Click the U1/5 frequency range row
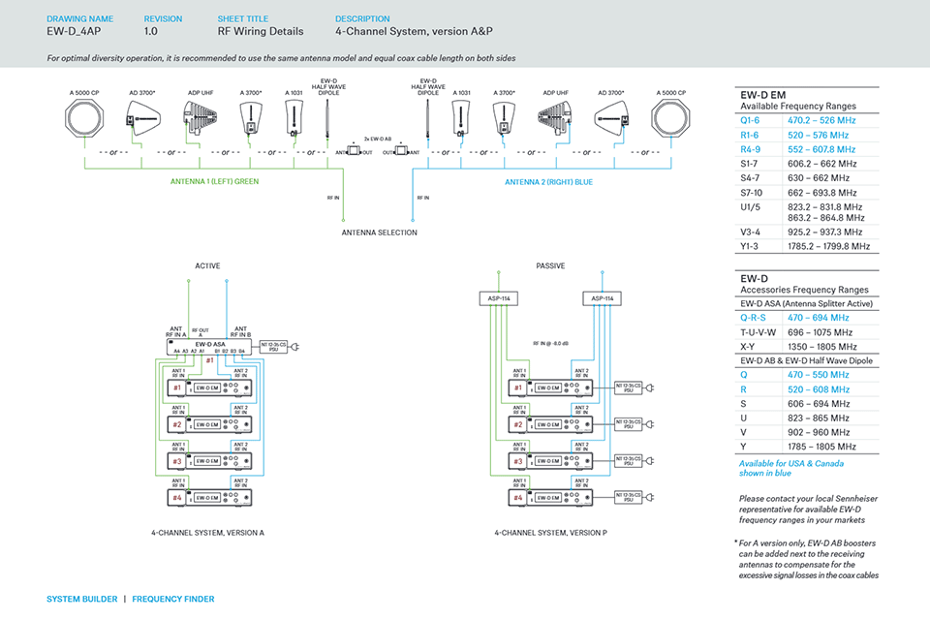930x620 pixels. [807, 212]
